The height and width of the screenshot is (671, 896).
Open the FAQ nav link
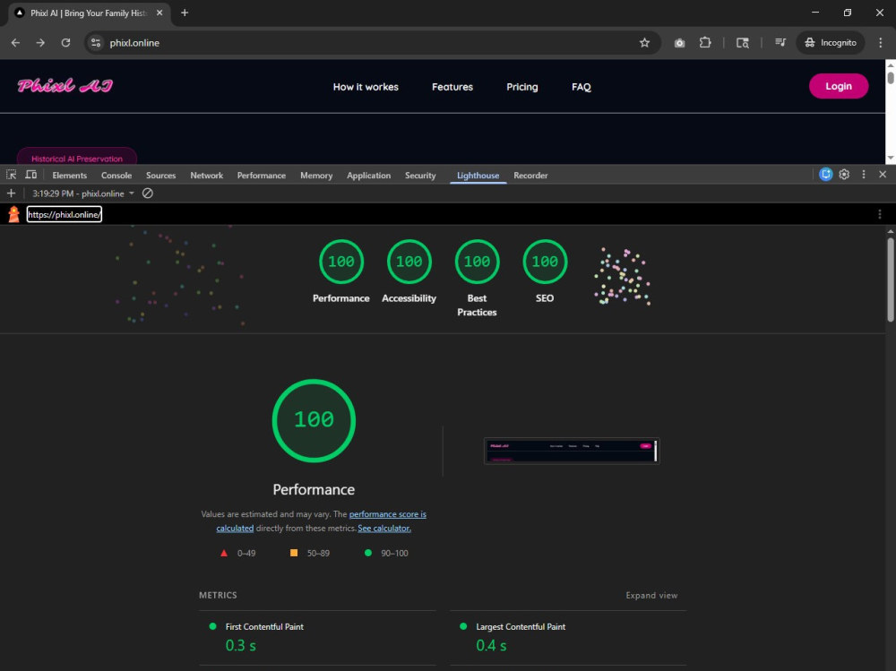pos(582,87)
